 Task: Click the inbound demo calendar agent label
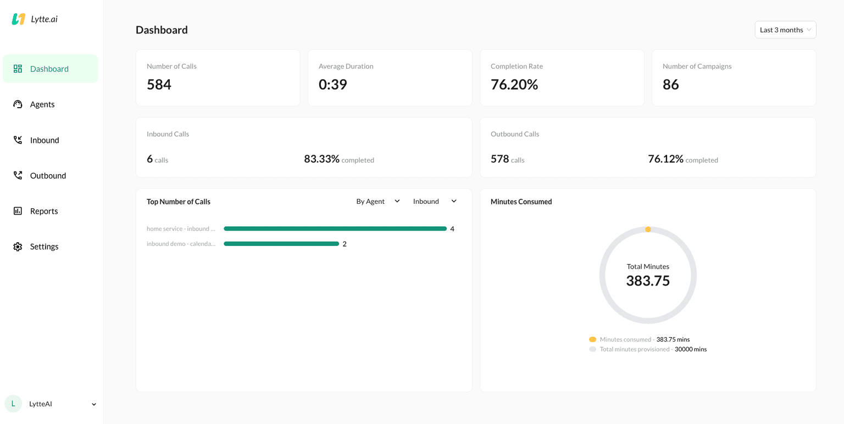pyautogui.click(x=181, y=244)
